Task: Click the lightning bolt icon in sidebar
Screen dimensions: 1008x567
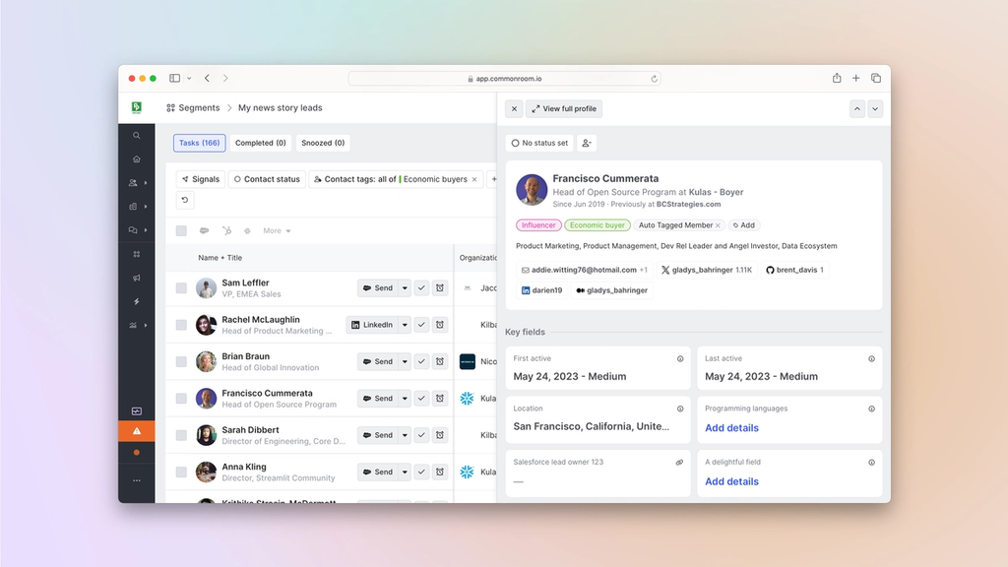Action: click(136, 301)
